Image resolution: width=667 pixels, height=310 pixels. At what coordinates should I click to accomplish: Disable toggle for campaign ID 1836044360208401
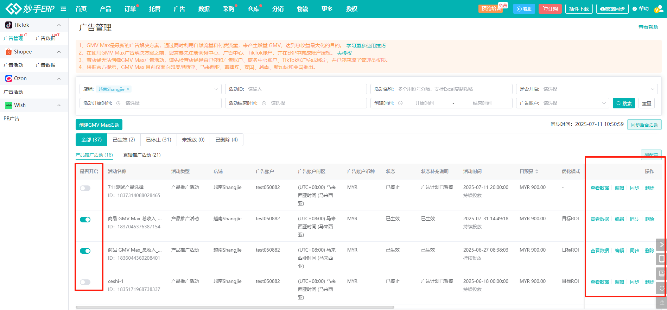(85, 251)
